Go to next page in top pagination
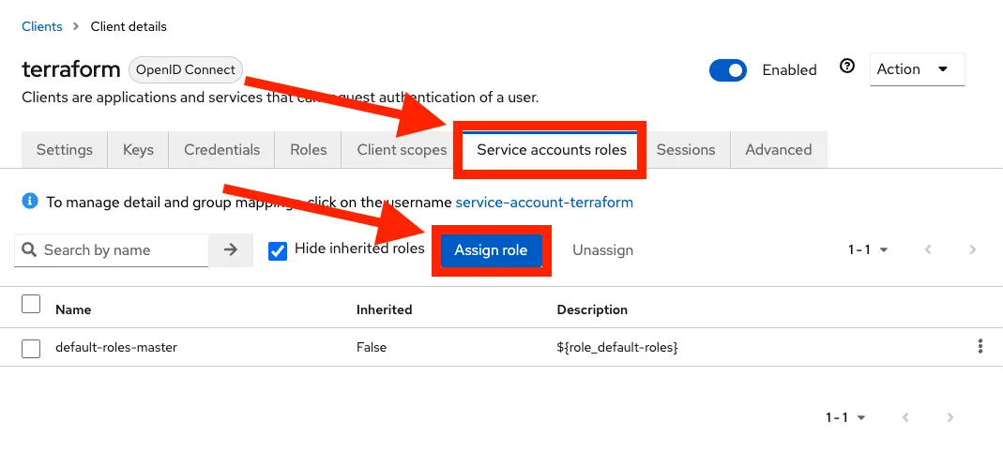 pyautogui.click(x=972, y=250)
